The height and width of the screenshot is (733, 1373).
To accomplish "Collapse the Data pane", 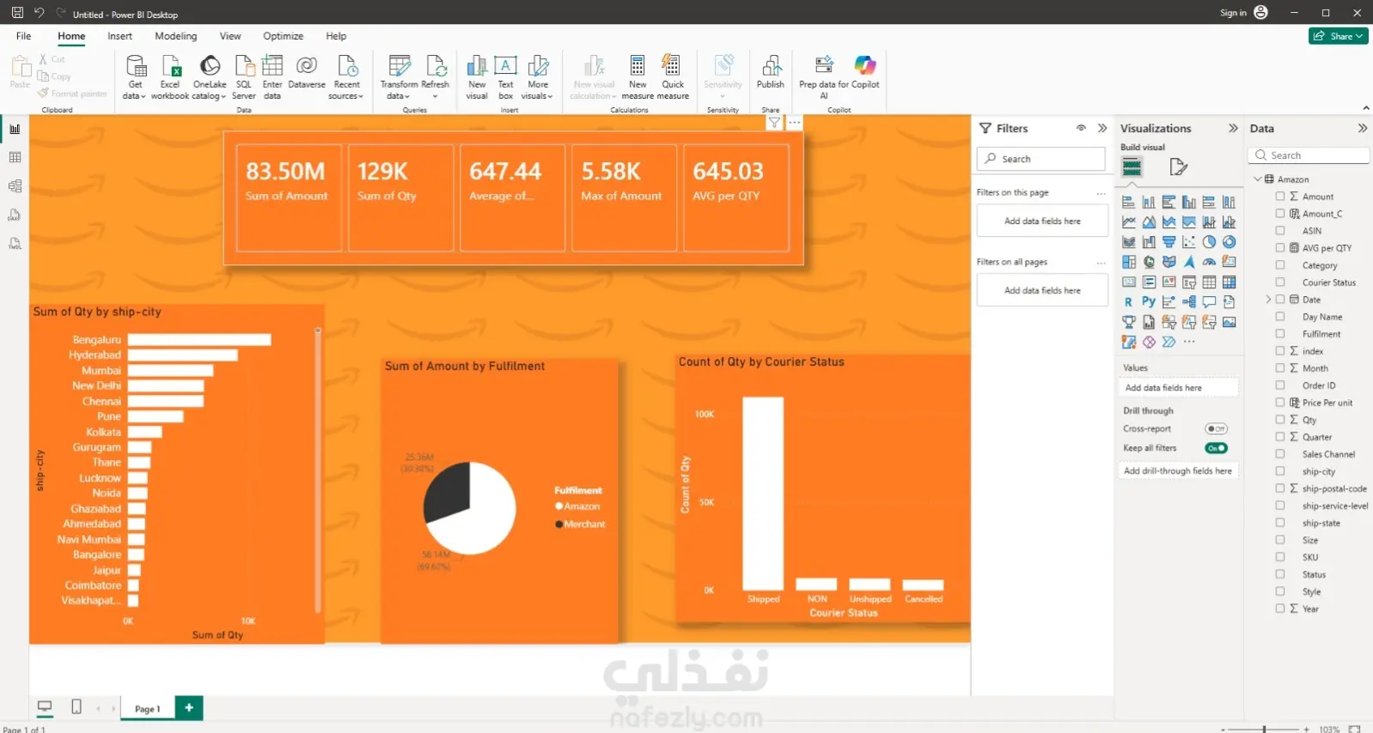I will click(x=1362, y=128).
